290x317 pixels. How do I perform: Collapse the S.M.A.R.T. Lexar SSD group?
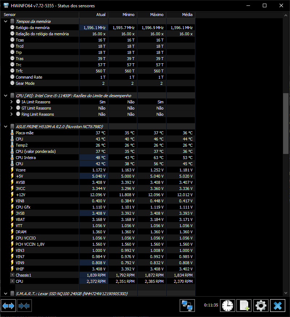click(6, 294)
